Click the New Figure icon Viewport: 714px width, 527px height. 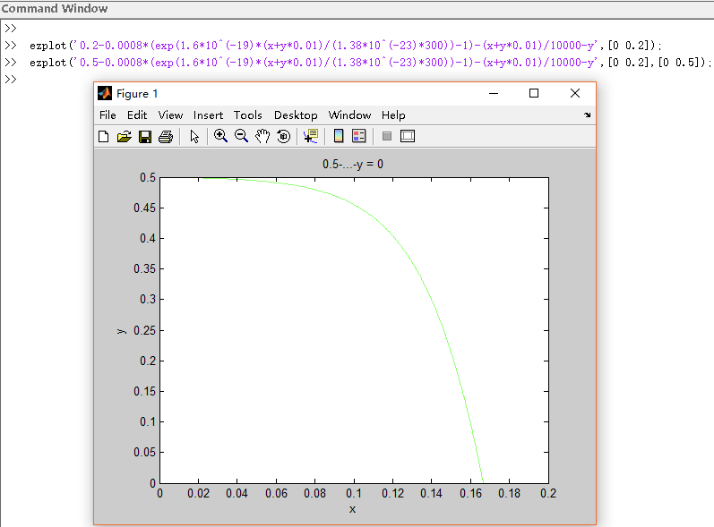103,137
